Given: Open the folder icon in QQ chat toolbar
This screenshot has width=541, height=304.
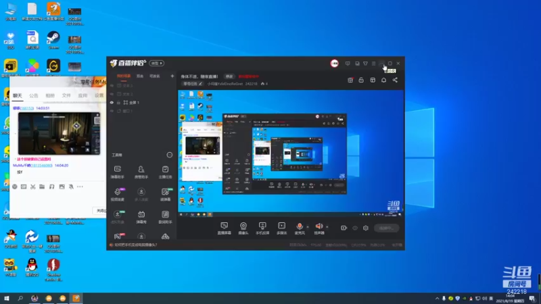Looking at the screenshot, I should coord(42,187).
